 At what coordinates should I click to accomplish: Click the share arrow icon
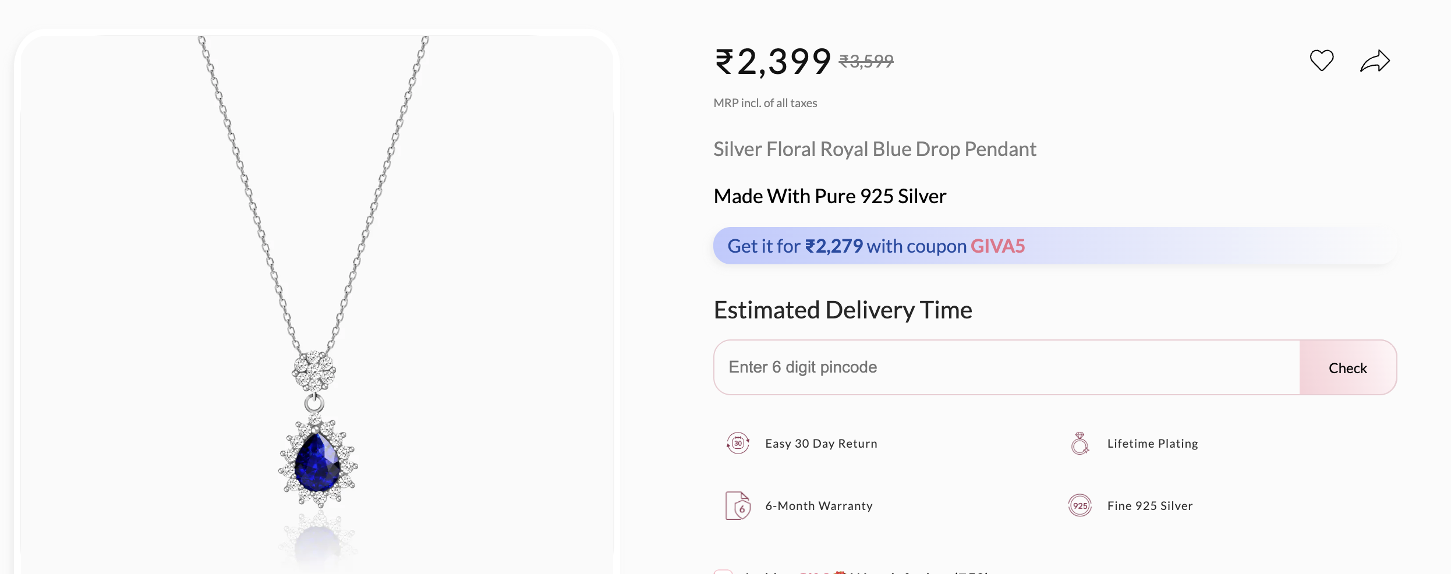point(1375,61)
